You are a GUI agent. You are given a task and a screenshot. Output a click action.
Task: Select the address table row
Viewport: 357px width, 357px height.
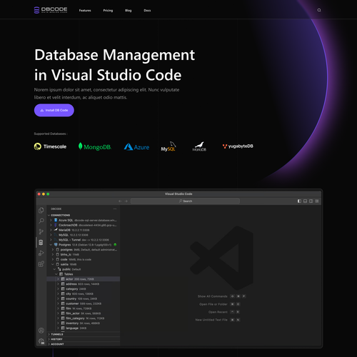[84, 284]
